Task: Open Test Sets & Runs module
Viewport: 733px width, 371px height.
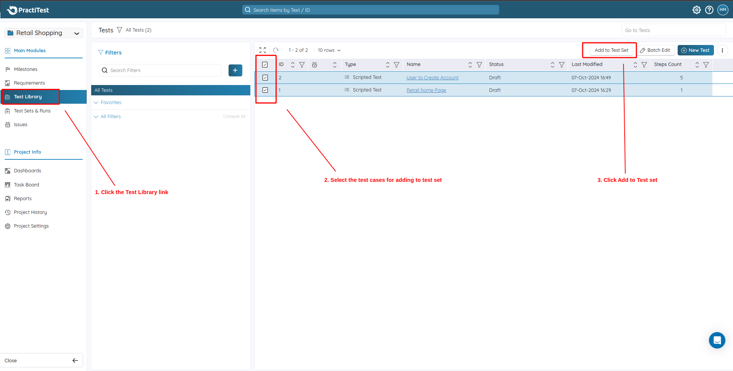Action: click(x=32, y=111)
